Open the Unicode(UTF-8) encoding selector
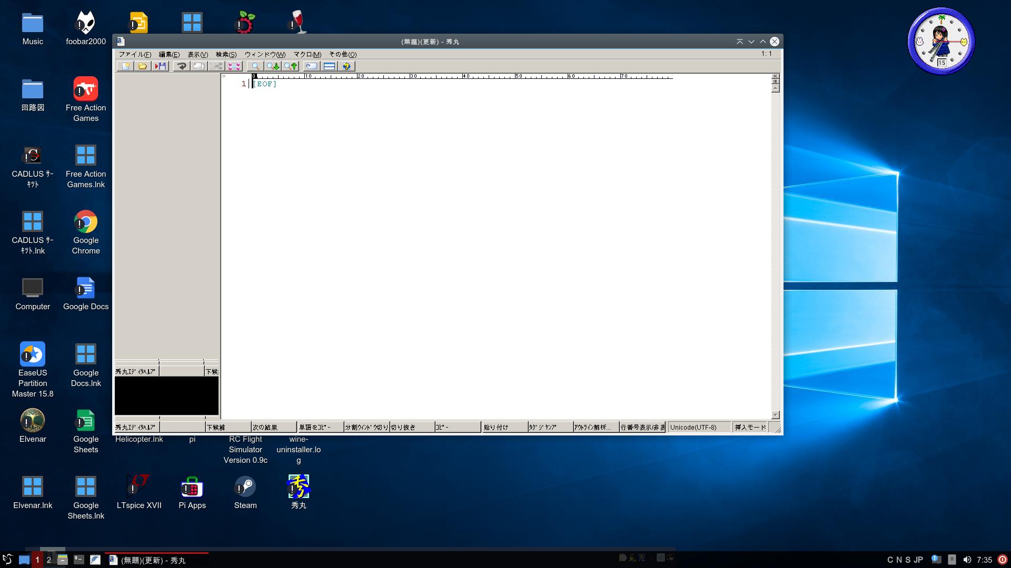This screenshot has height=568, width=1011. tap(699, 427)
